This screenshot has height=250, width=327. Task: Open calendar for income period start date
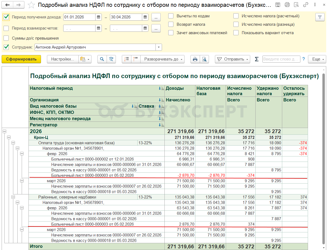click(99, 17)
